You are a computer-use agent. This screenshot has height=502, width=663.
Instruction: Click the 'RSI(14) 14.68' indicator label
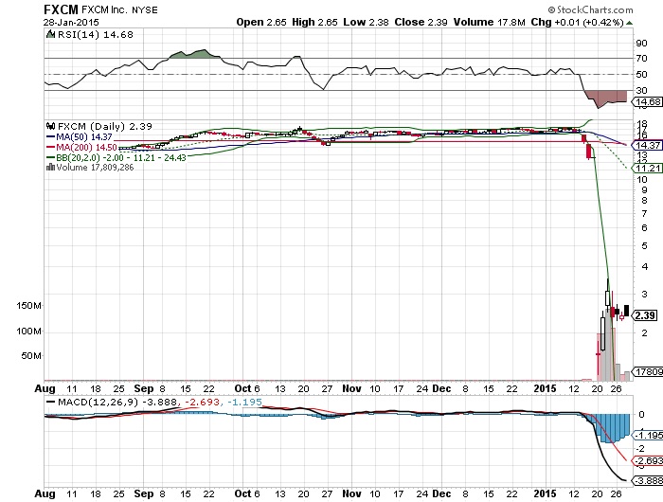95,35
